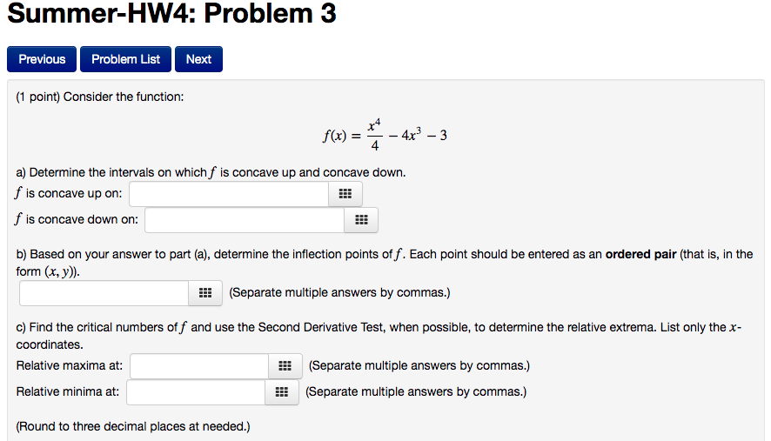Open equation editor beside inflection points field
The height and width of the screenshot is (441, 771).
point(205,293)
